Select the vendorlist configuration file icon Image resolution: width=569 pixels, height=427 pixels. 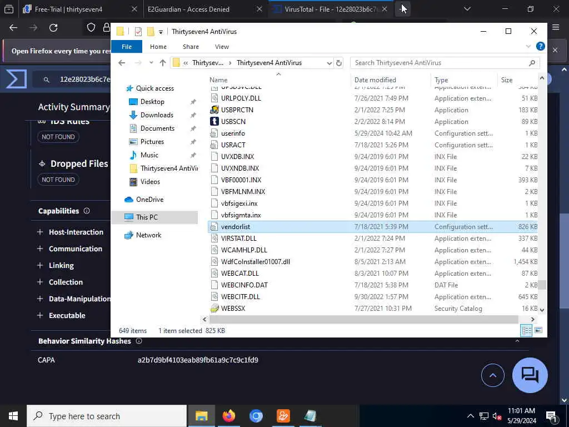214,227
